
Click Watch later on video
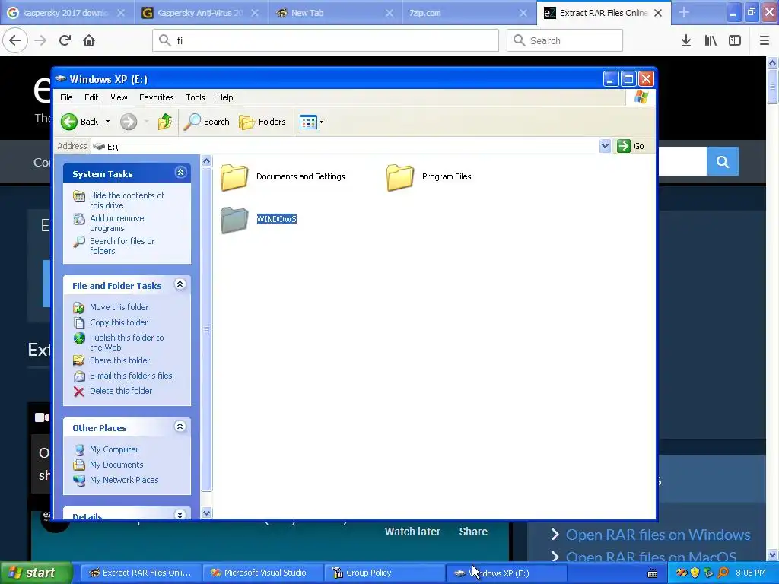(412, 532)
